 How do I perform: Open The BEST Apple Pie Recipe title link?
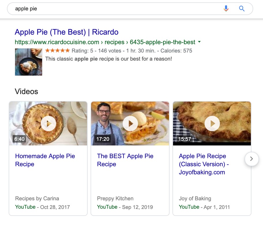[x=125, y=160]
